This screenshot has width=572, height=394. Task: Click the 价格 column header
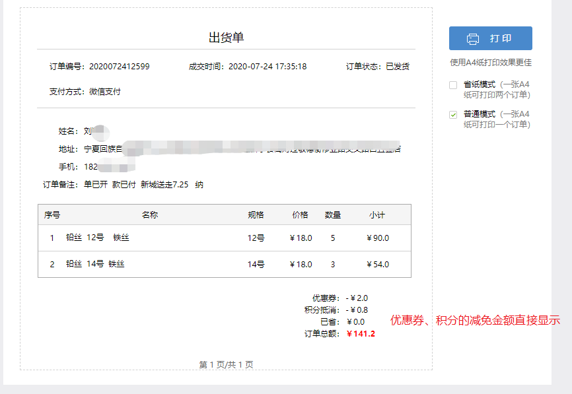pyautogui.click(x=301, y=215)
